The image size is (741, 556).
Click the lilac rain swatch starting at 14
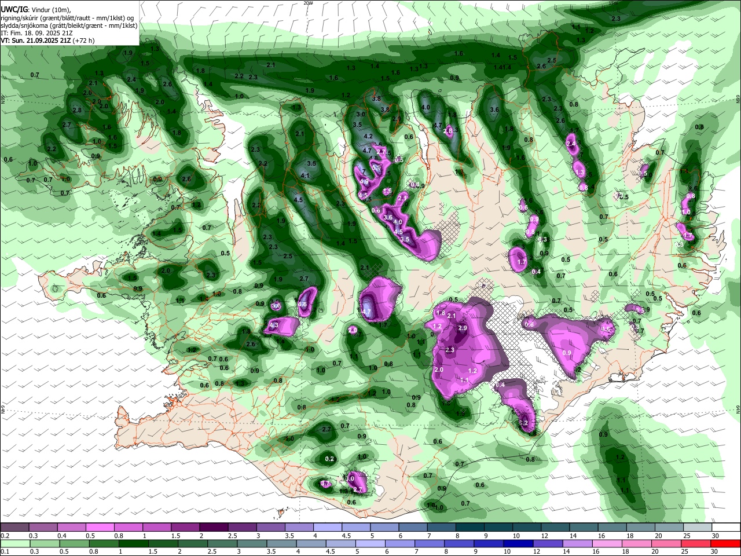pyautogui.click(x=578, y=543)
